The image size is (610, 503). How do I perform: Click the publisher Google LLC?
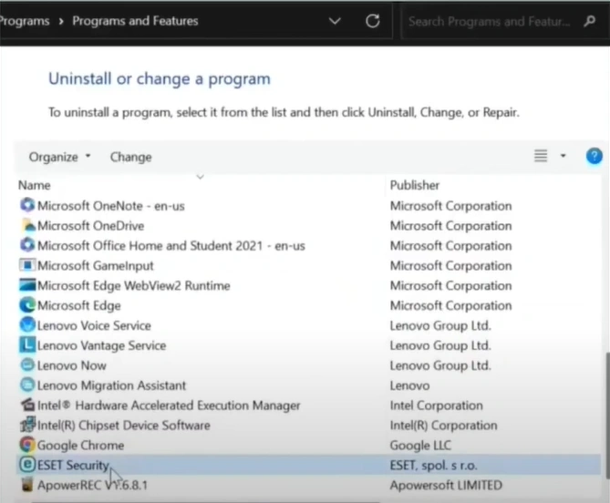coord(420,445)
